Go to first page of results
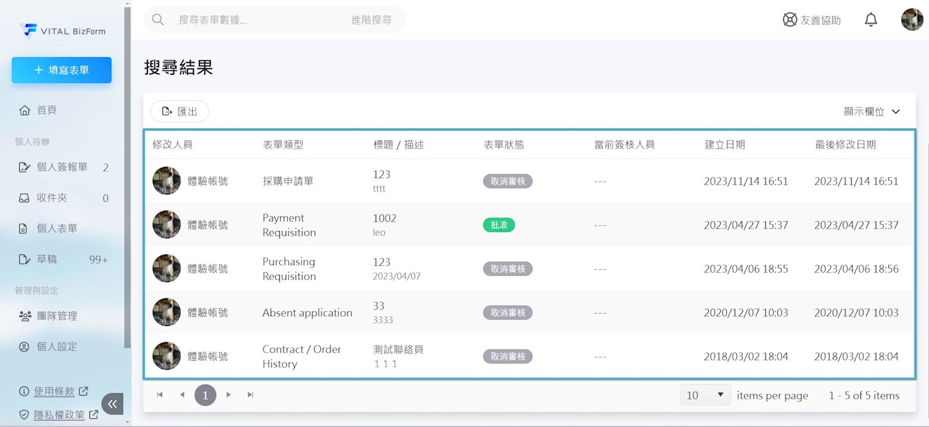Screen dimensions: 929x427 (160, 395)
